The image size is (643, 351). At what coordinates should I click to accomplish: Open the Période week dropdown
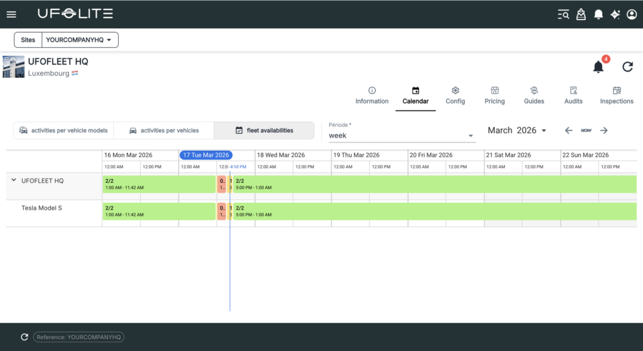pyautogui.click(x=401, y=135)
